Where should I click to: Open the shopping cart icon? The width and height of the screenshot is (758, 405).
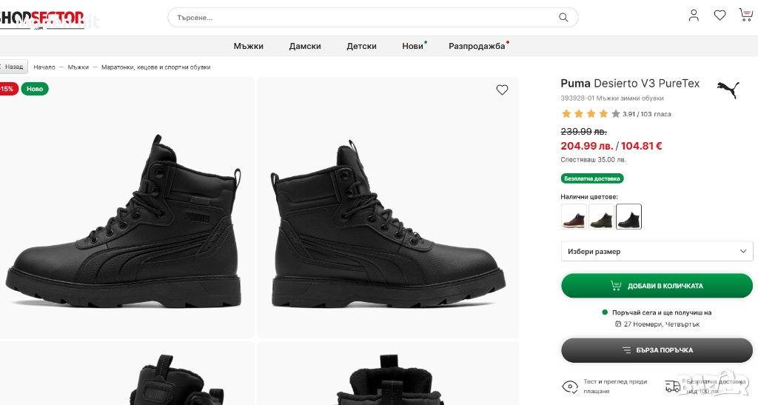click(x=745, y=16)
